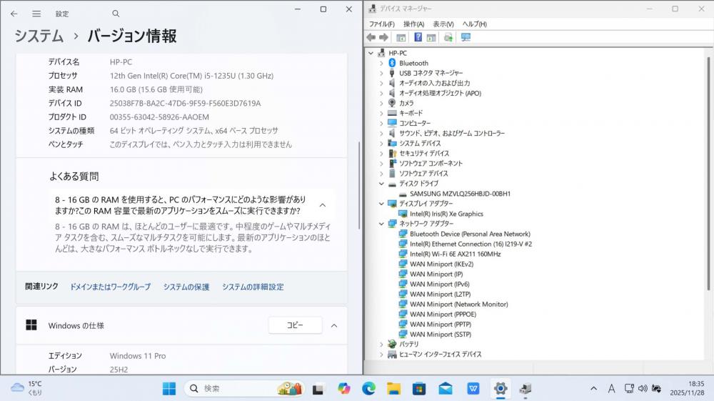Select WAN Miniport (PPPOE) entry
The width and height of the screenshot is (714, 401).
coord(443,314)
